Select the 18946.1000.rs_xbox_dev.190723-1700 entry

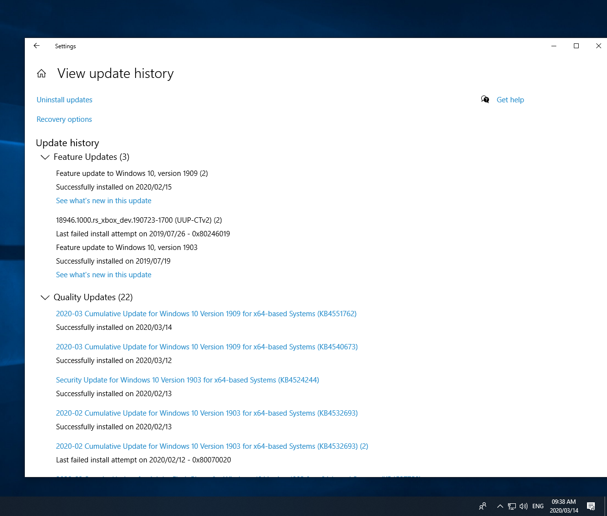(139, 220)
